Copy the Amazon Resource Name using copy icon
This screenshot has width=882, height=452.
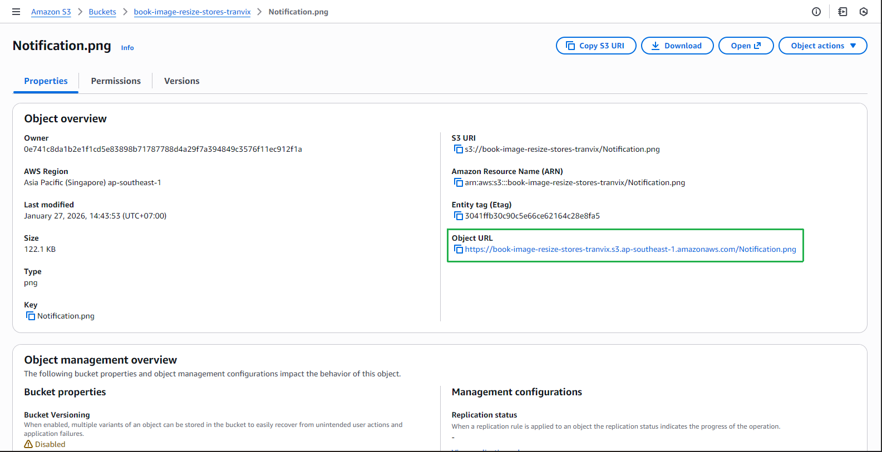point(459,182)
